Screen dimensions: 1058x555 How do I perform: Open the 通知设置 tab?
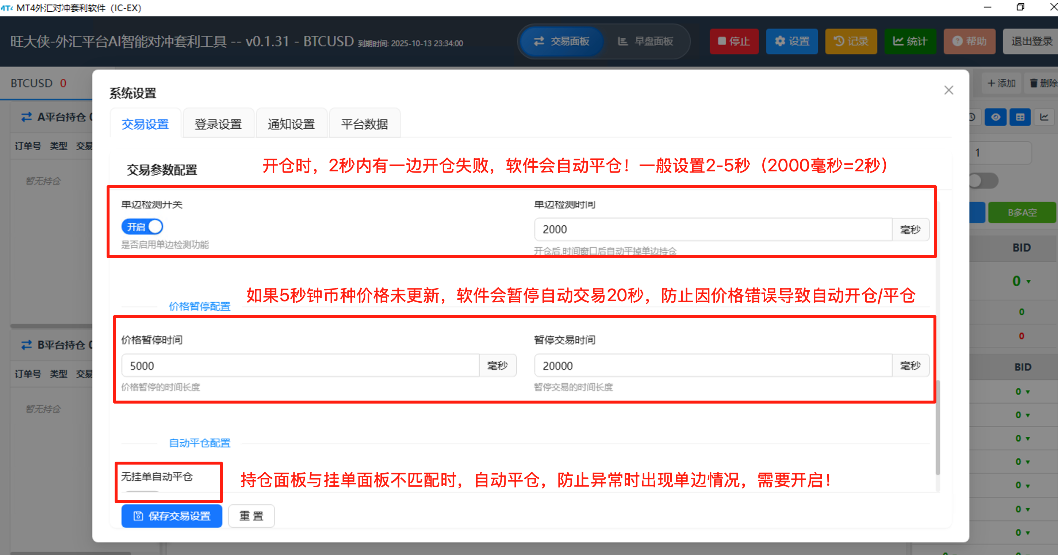point(291,124)
